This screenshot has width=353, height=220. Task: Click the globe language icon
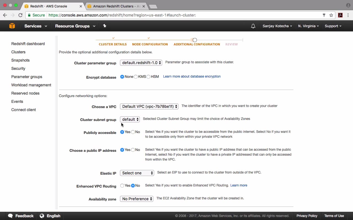42,216
